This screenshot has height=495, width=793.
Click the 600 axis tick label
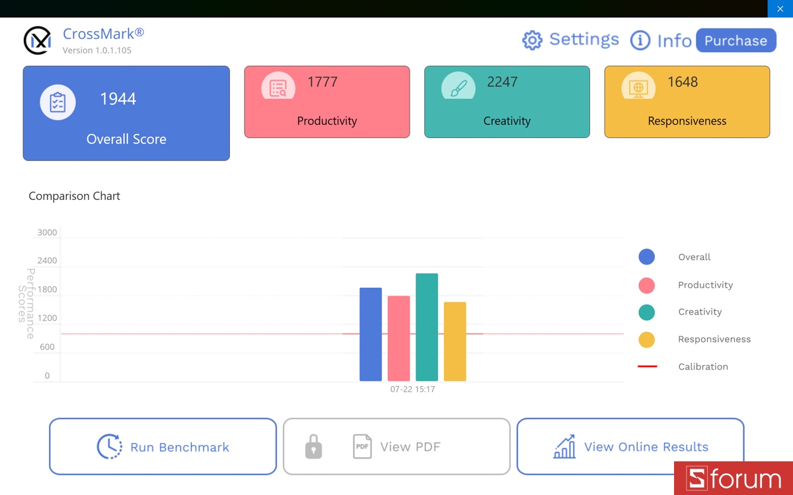pos(48,347)
